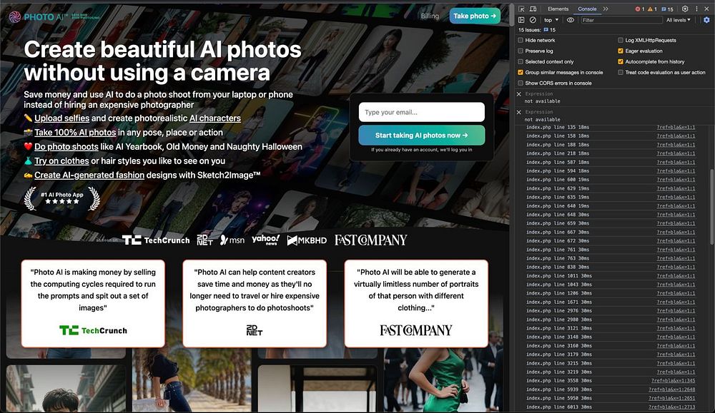
Task: Open DevTools settings gear
Action: (x=685, y=9)
